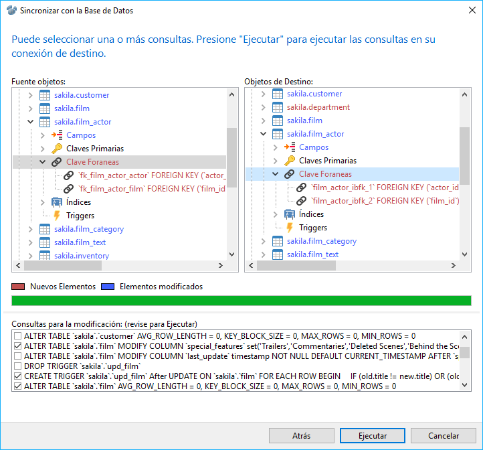Click the Clave Foraneas link icon in source tree
The image size is (483, 450).
[x=57, y=162]
